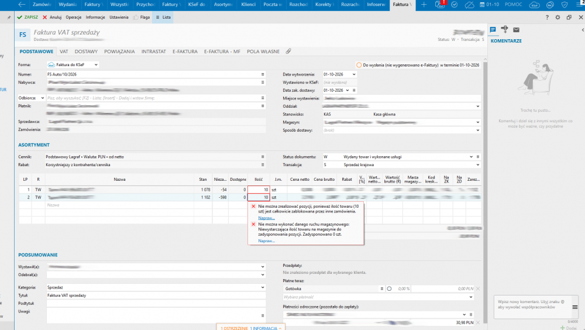Save the invoice with ZAPISZ
The height and width of the screenshot is (330, 585).
tap(27, 17)
